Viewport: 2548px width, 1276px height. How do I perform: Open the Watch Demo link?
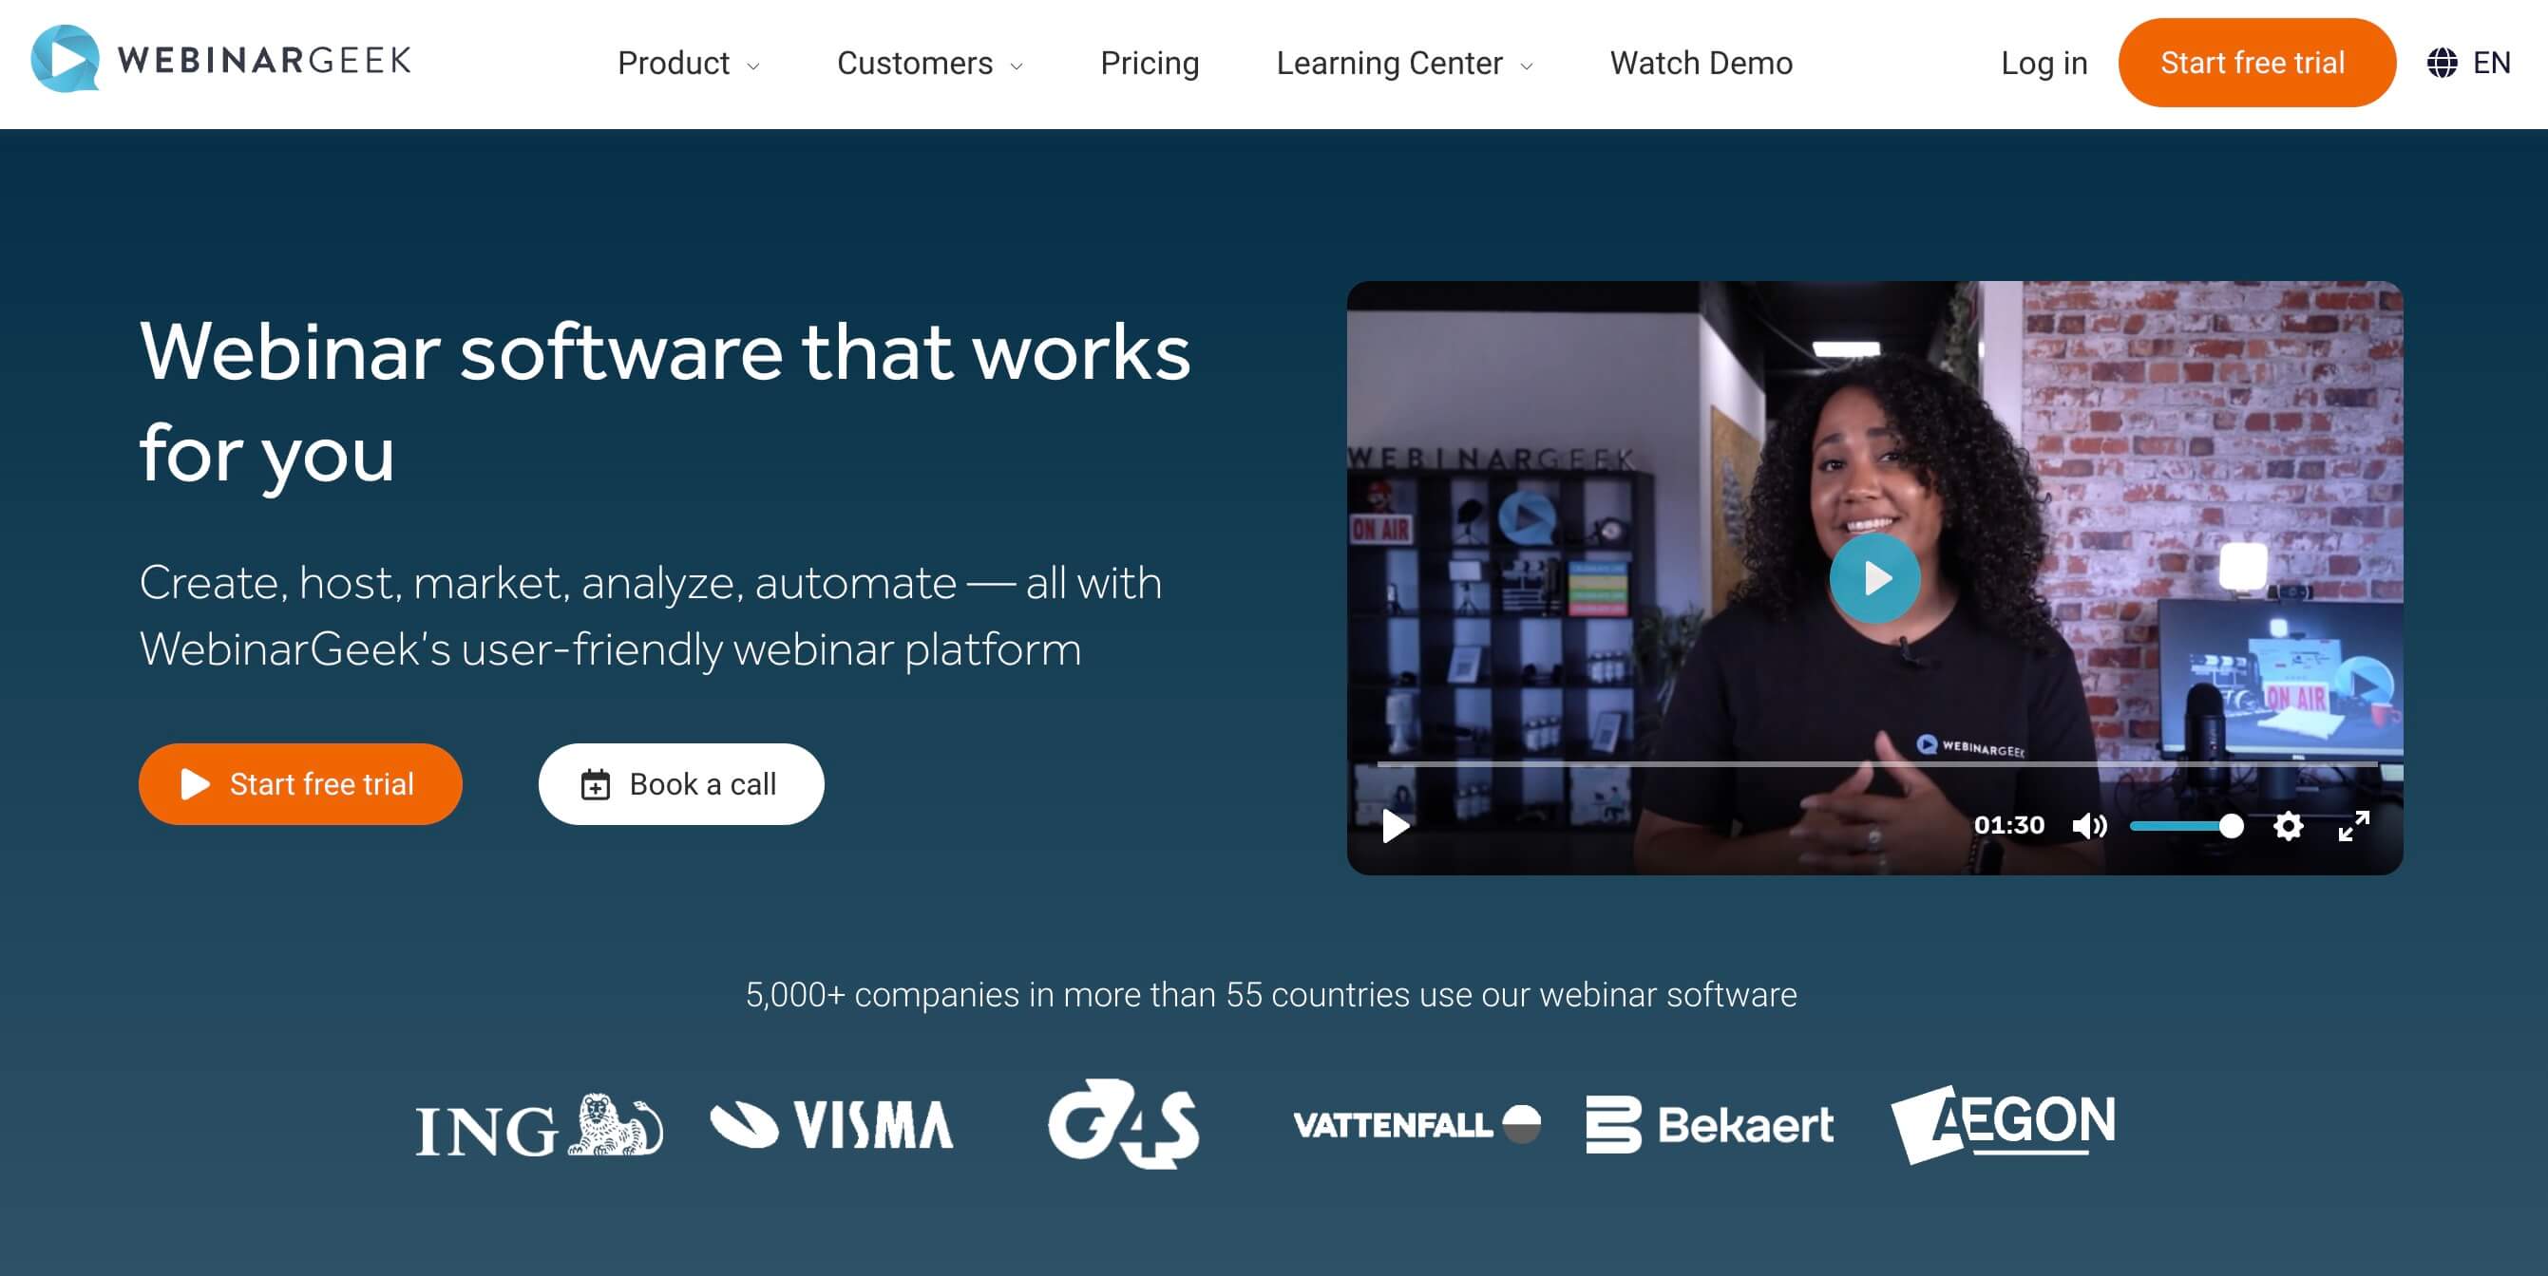tap(1702, 64)
